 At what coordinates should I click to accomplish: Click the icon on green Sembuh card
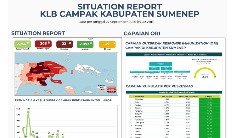click(x=91, y=44)
